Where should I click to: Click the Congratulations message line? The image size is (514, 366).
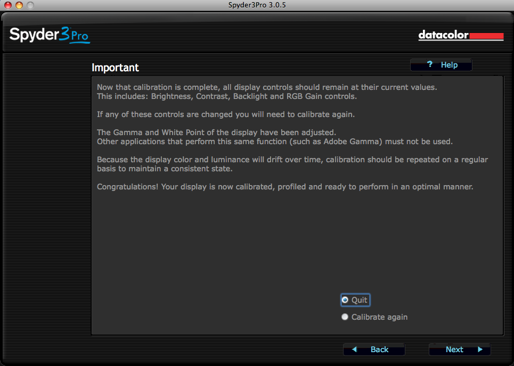(285, 187)
